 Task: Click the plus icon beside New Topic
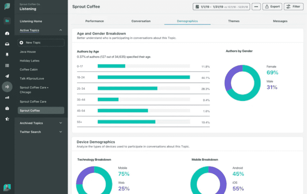[x=21, y=43]
